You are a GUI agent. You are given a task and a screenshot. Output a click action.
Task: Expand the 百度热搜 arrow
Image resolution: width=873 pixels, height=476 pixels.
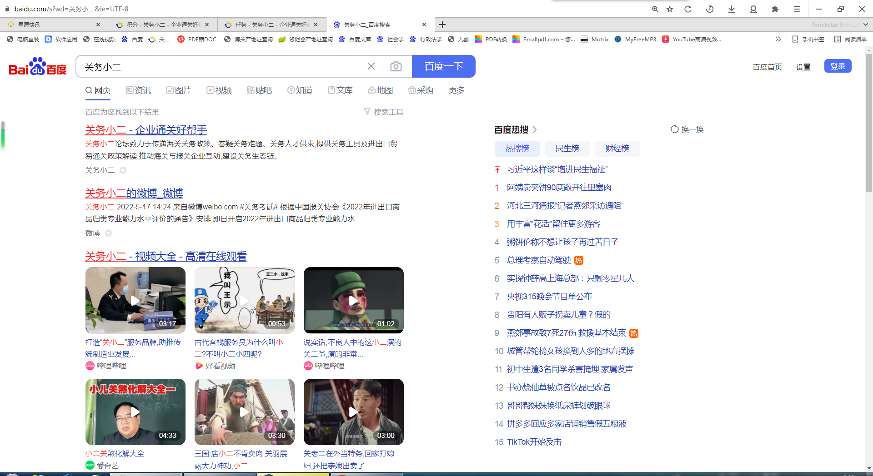535,129
